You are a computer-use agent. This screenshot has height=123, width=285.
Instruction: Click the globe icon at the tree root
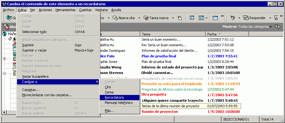[x=4, y=34]
